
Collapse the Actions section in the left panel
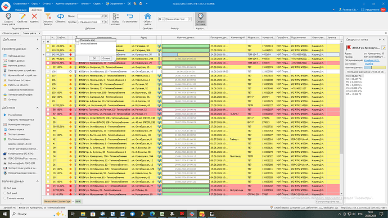pos(37,108)
